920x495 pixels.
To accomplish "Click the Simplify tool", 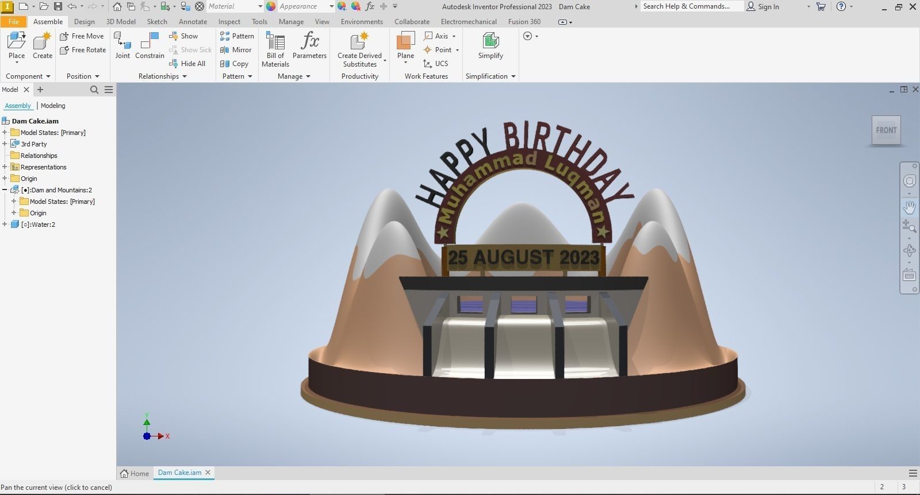I will [x=490, y=45].
